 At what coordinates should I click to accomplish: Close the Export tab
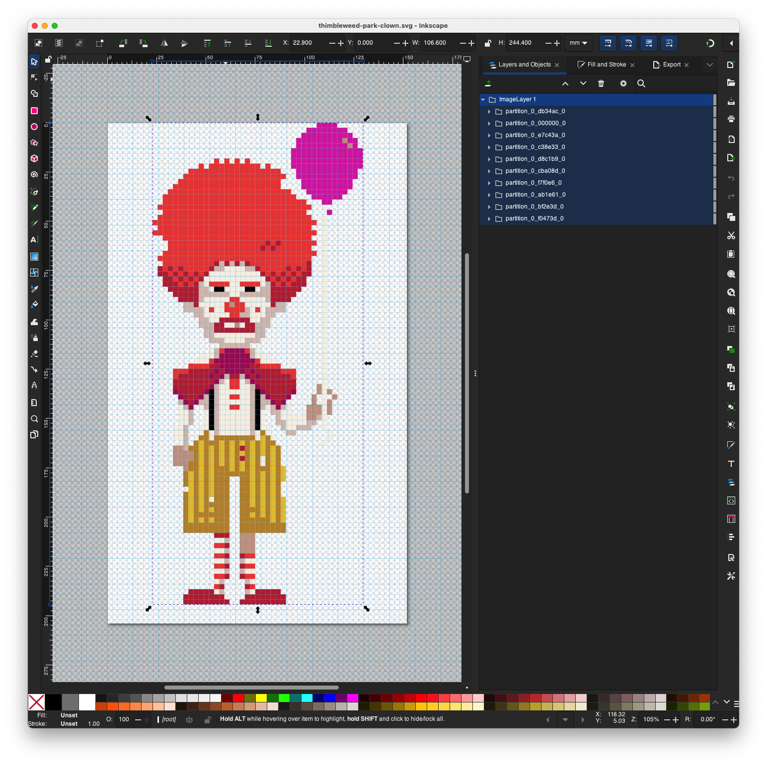click(687, 65)
